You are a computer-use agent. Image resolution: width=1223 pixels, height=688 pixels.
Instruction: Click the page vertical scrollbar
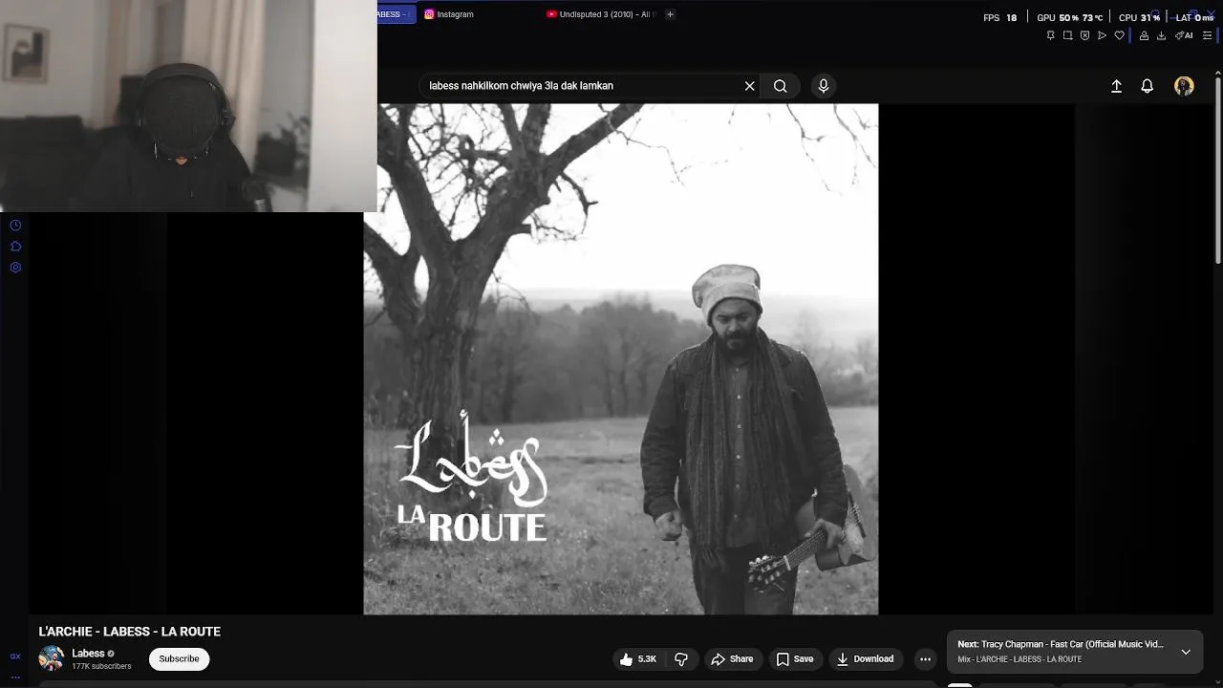coord(1217,172)
